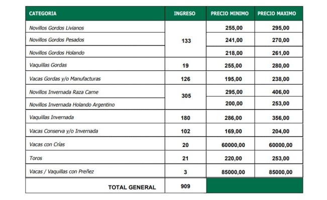Click Novillos Invernada Holando Argentino label
The width and height of the screenshot is (327, 200).
72,104
